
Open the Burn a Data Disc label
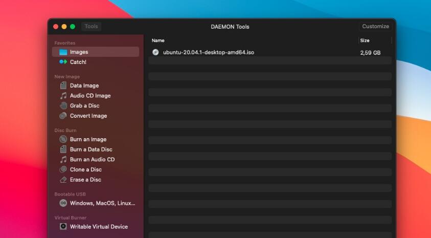[91, 149]
